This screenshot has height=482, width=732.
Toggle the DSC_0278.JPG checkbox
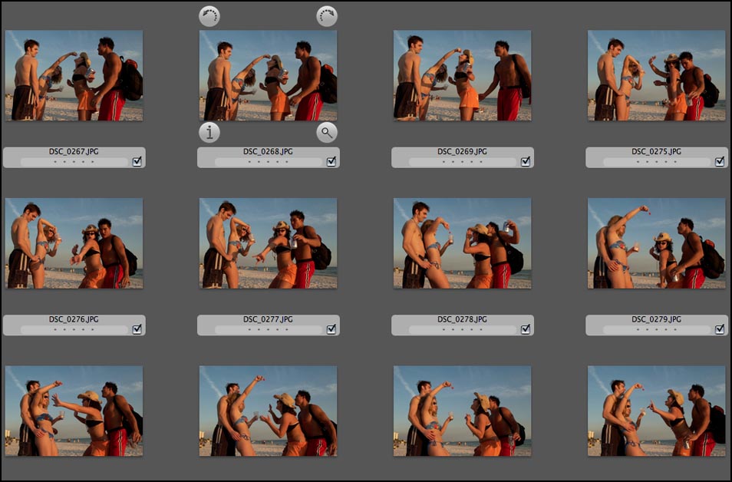point(525,329)
